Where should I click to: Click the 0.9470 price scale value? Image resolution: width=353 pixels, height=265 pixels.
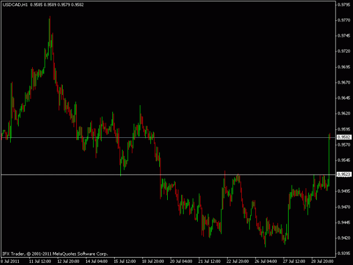[x=344, y=207]
